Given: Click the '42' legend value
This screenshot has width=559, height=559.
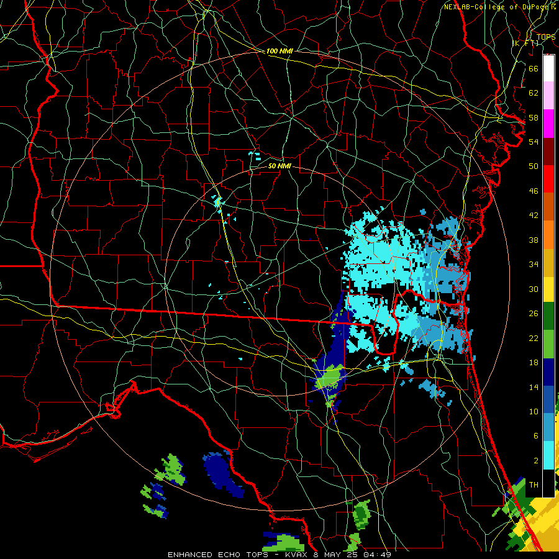Looking at the screenshot, I should pos(534,216).
